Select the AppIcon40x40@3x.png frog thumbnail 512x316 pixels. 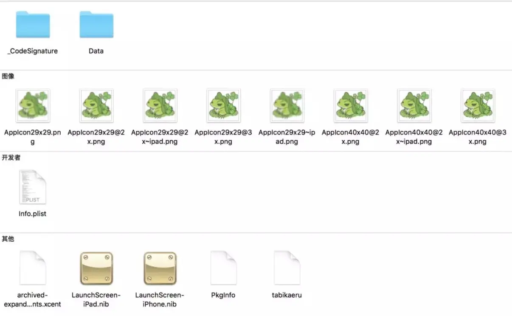478,105
